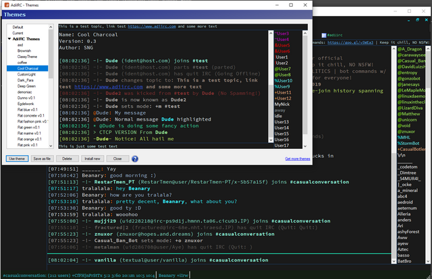
Task: Select the coffee theme
Action: (22, 63)
